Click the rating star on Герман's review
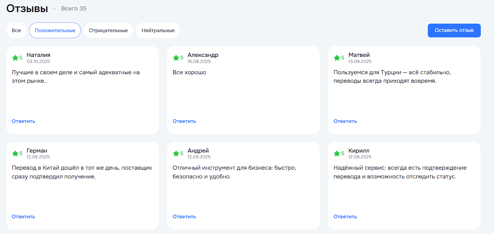The width and height of the screenshot is (494, 234). point(15,153)
